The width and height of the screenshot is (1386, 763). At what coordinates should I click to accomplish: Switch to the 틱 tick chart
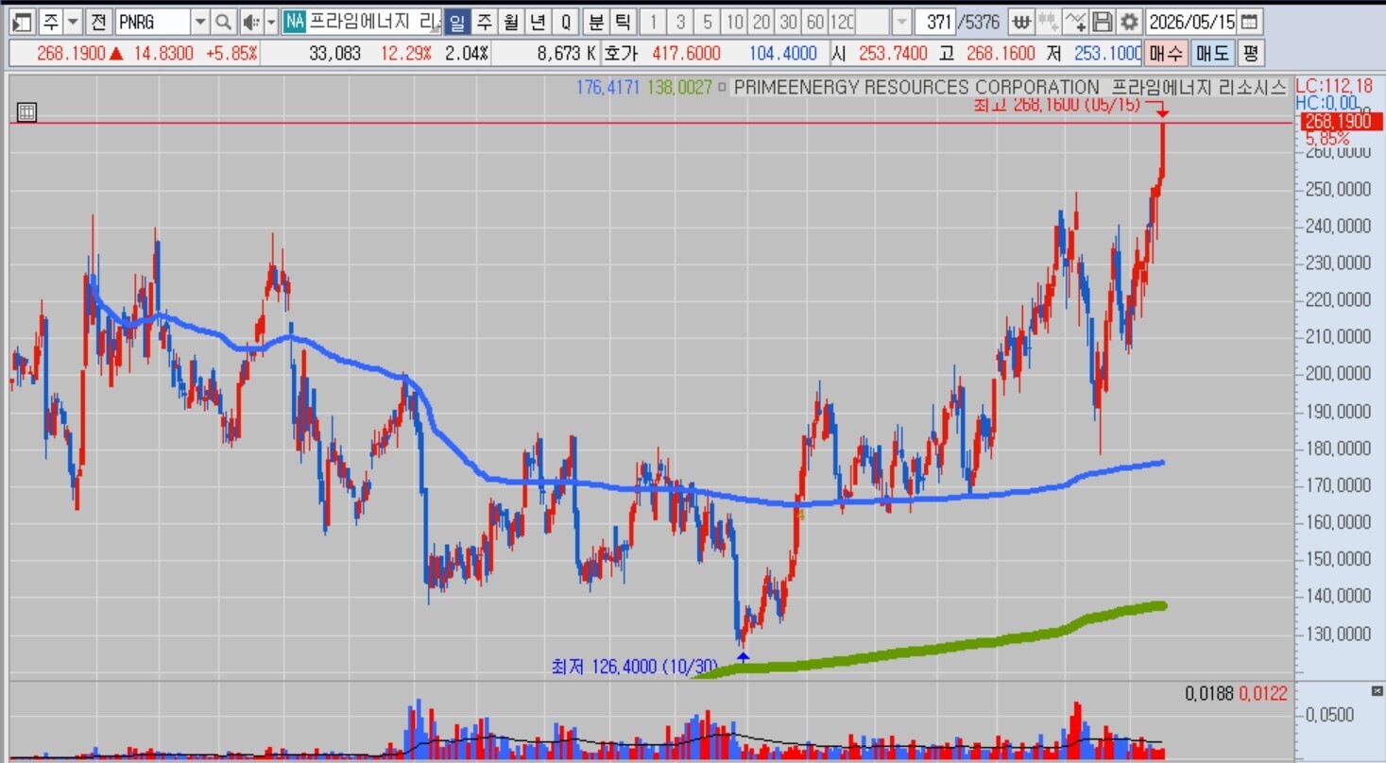tap(623, 21)
